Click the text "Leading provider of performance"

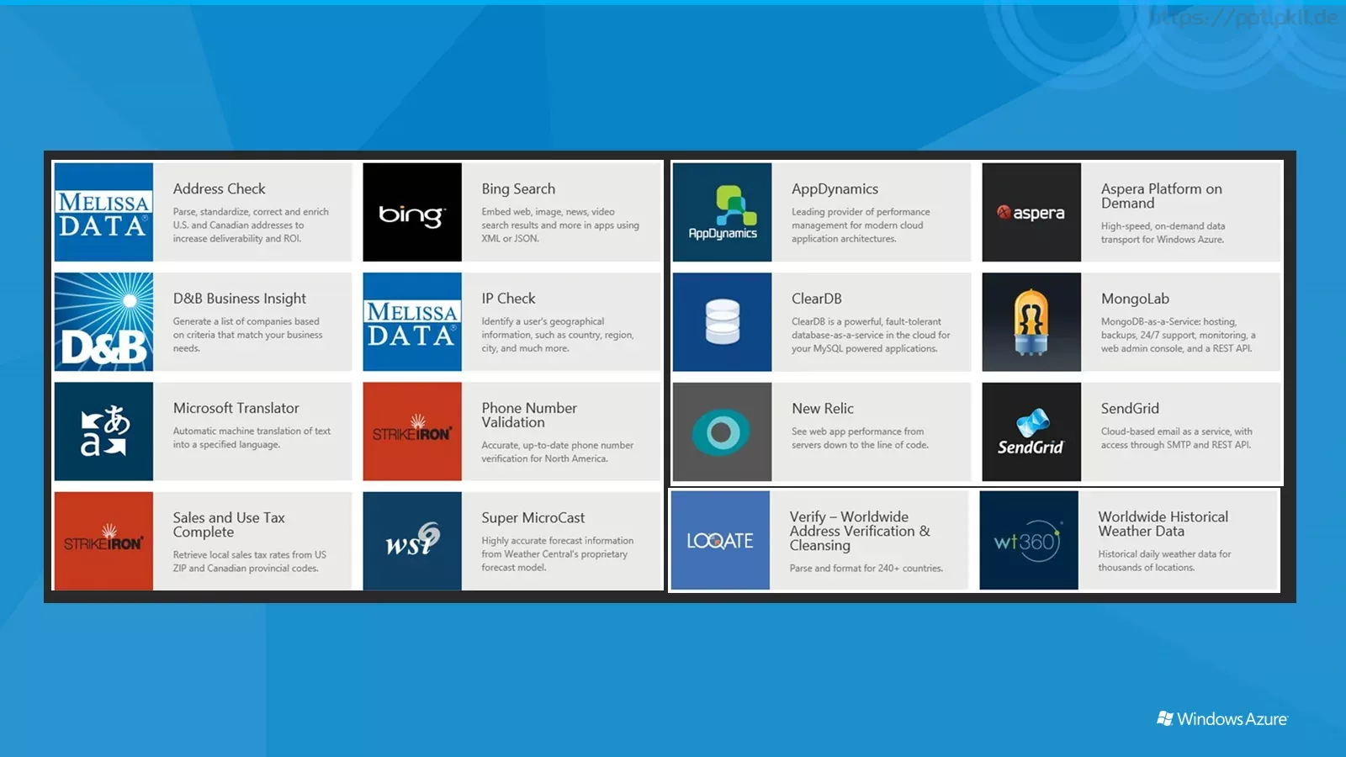pyautogui.click(x=861, y=212)
